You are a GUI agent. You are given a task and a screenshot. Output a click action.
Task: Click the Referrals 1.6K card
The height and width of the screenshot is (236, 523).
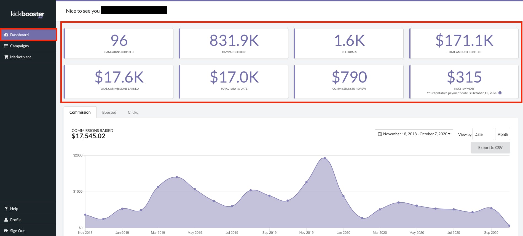coord(349,43)
